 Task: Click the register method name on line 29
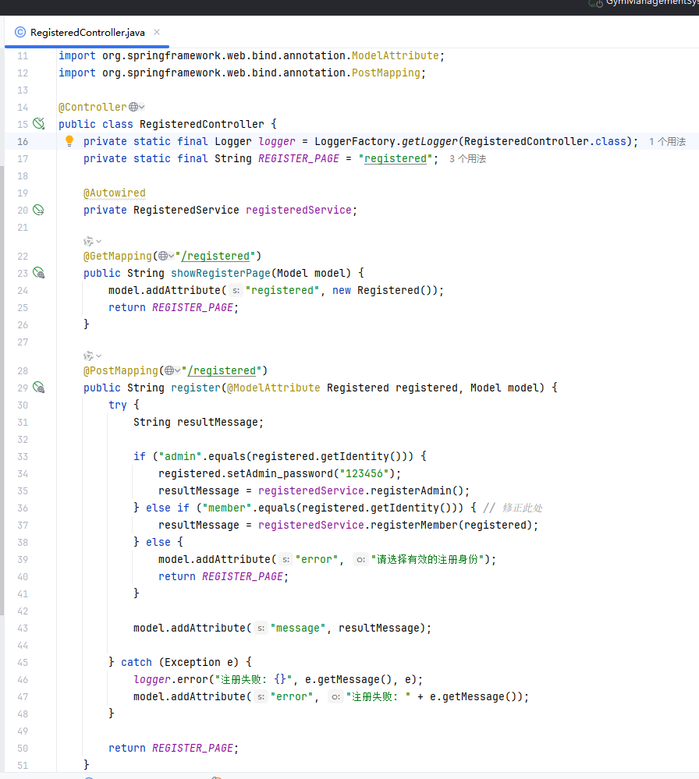pyautogui.click(x=196, y=388)
